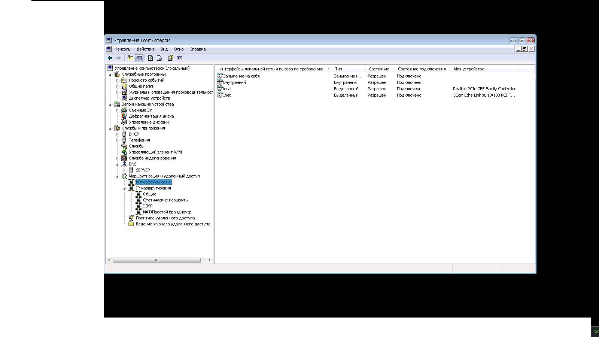Expand the Журналы и оповещения производительности node
The width and height of the screenshot is (599, 337).
point(117,92)
